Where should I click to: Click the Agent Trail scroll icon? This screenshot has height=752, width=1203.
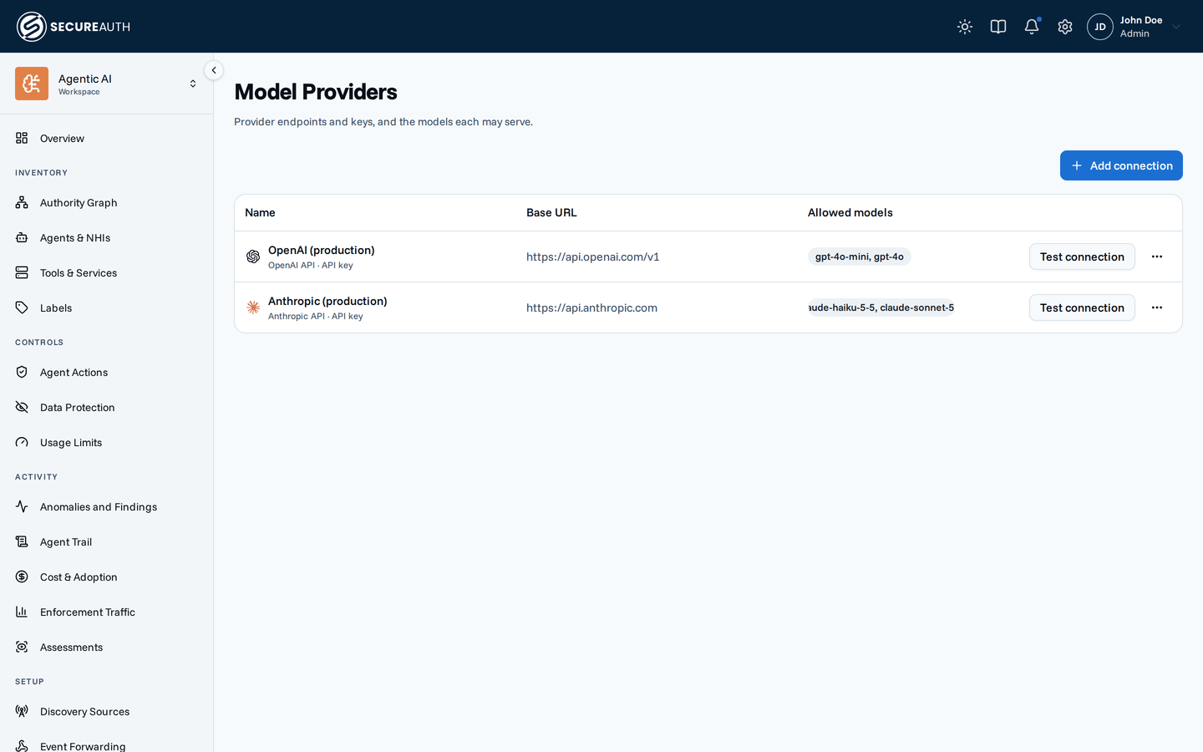[x=22, y=542]
